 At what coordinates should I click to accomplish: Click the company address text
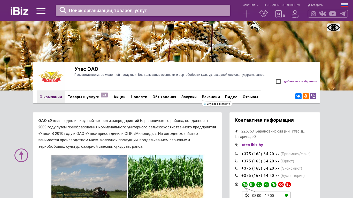[270, 134]
